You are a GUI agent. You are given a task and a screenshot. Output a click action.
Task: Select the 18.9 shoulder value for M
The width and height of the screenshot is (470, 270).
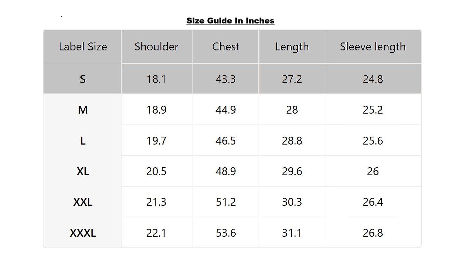[x=156, y=110]
